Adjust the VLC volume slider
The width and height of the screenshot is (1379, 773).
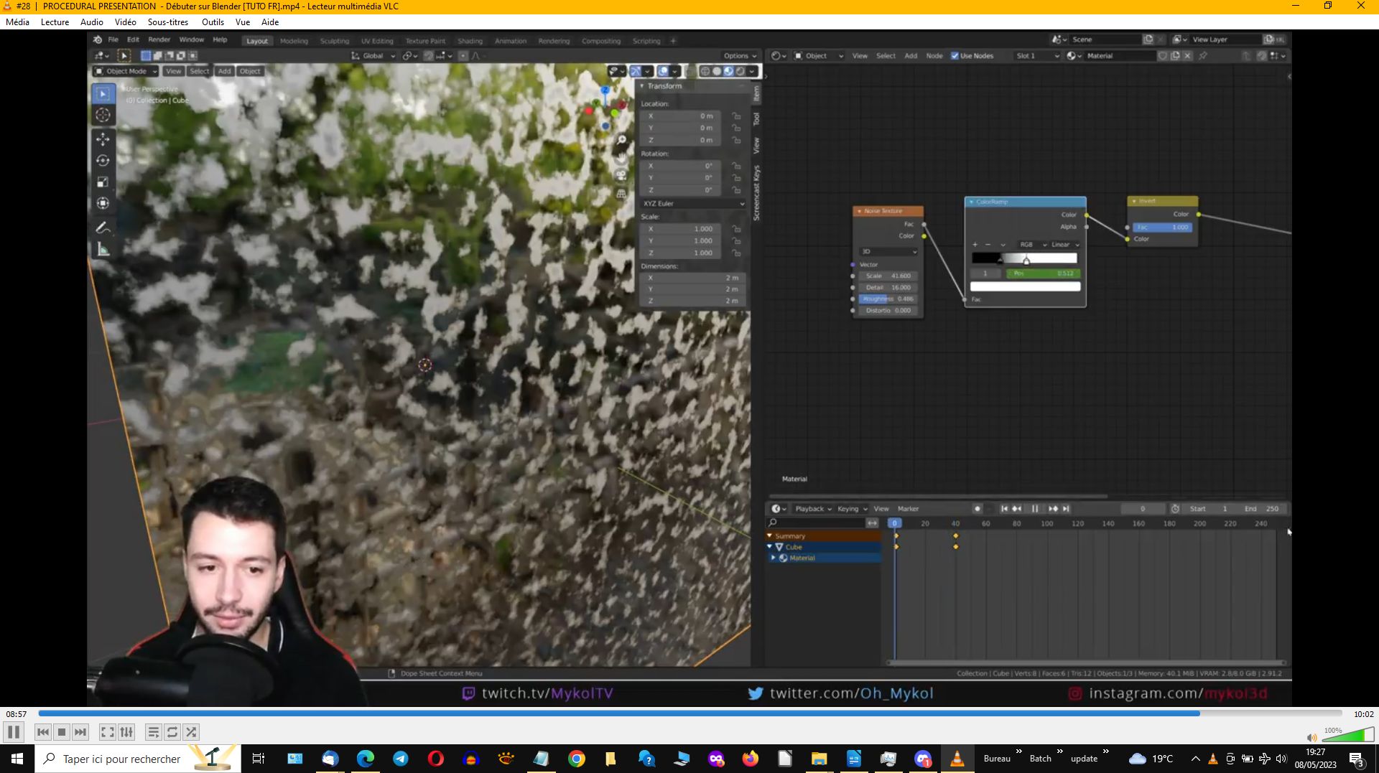click(x=1348, y=735)
